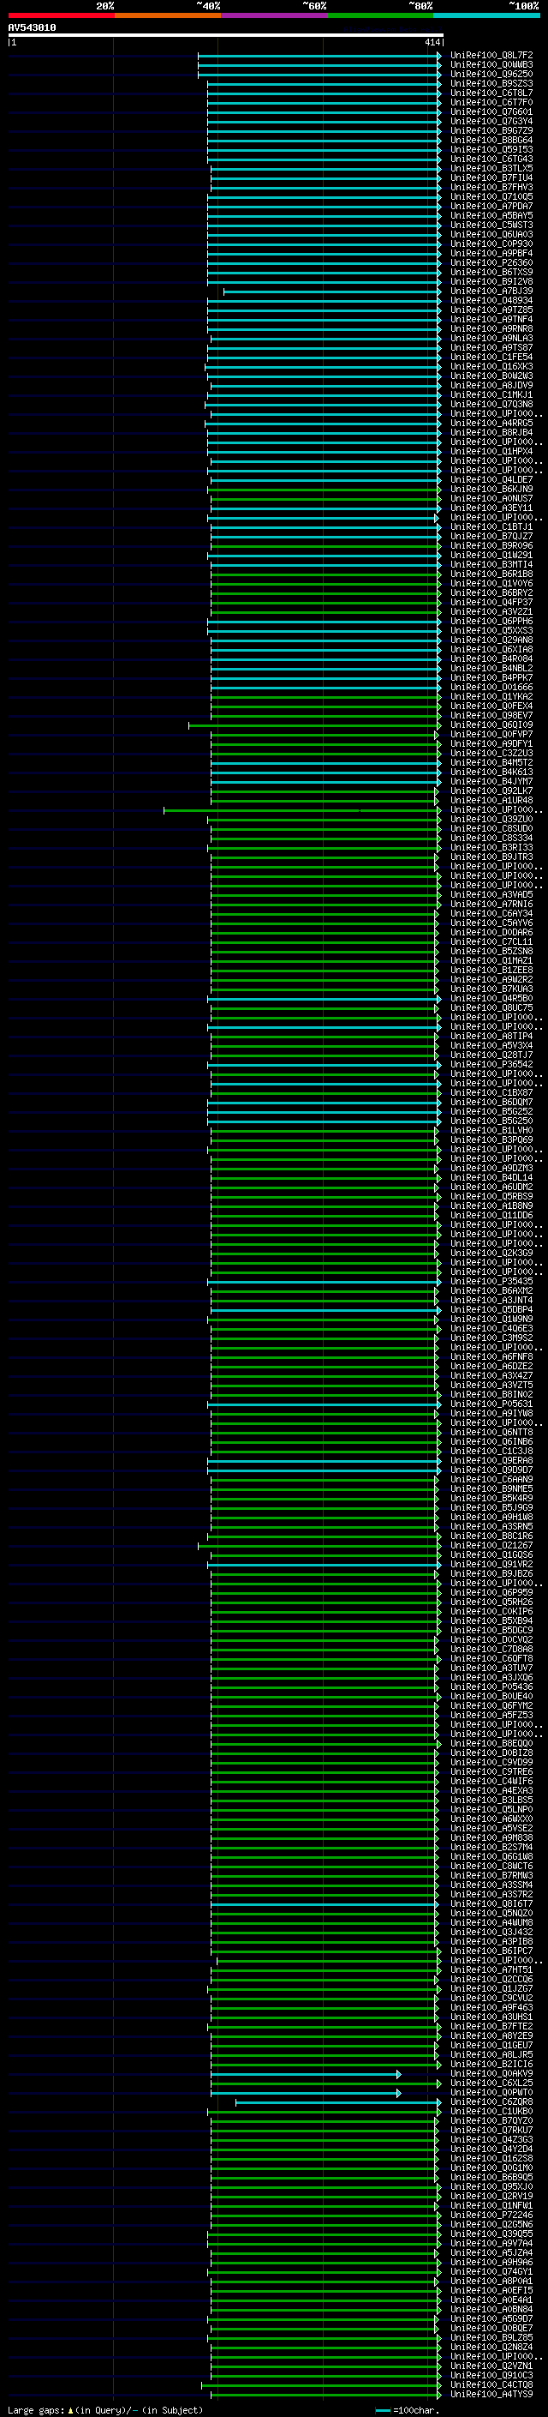Screen dimensions: 548x2417
Task: Select hit label UniRef100_A9RNR8
Action: point(491,328)
